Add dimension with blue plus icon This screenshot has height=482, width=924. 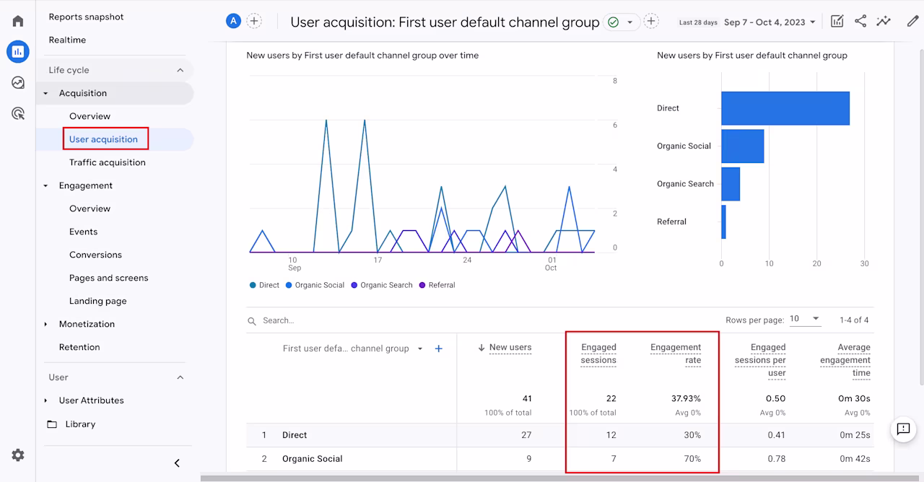438,349
